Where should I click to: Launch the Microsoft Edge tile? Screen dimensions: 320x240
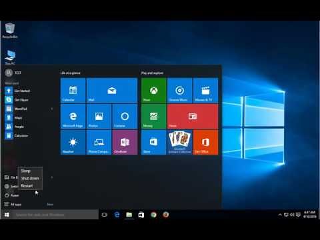point(73,116)
